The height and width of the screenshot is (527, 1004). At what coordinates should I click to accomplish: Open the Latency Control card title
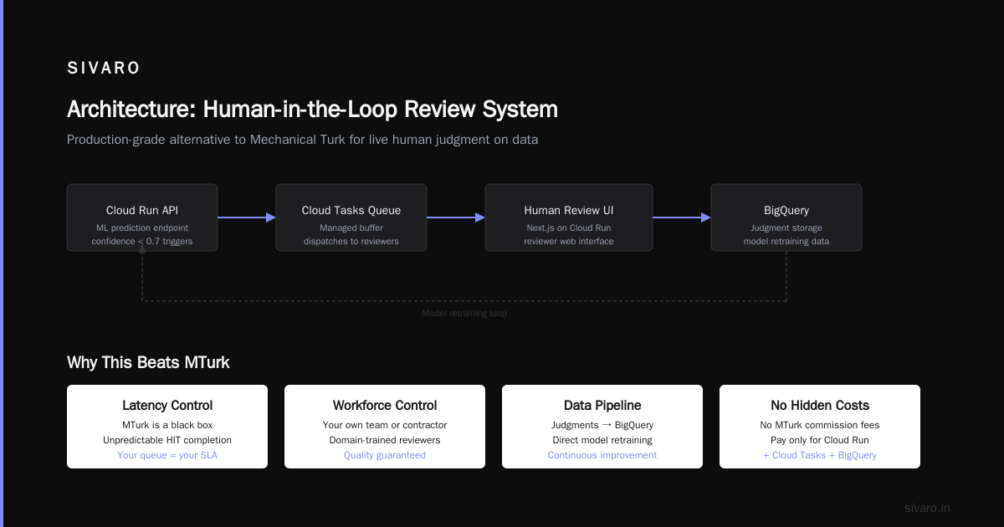tap(167, 406)
